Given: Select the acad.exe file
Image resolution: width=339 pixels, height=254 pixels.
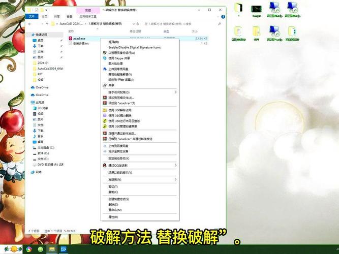Looking at the screenshot, I should click(x=79, y=38).
